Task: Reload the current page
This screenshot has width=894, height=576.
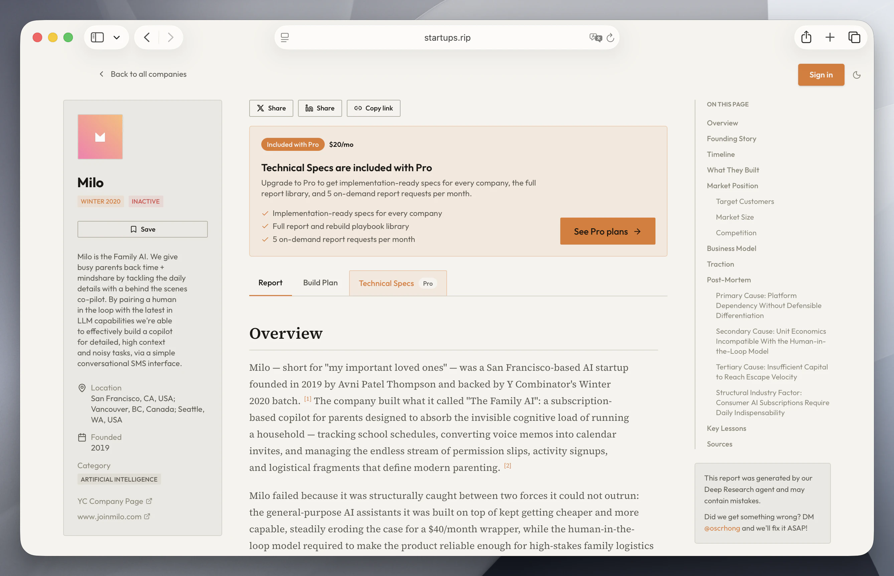Action: [611, 37]
